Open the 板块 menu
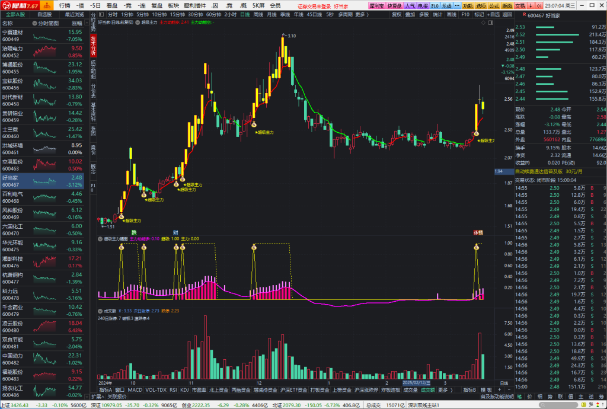The image size is (607, 409). 174,6
